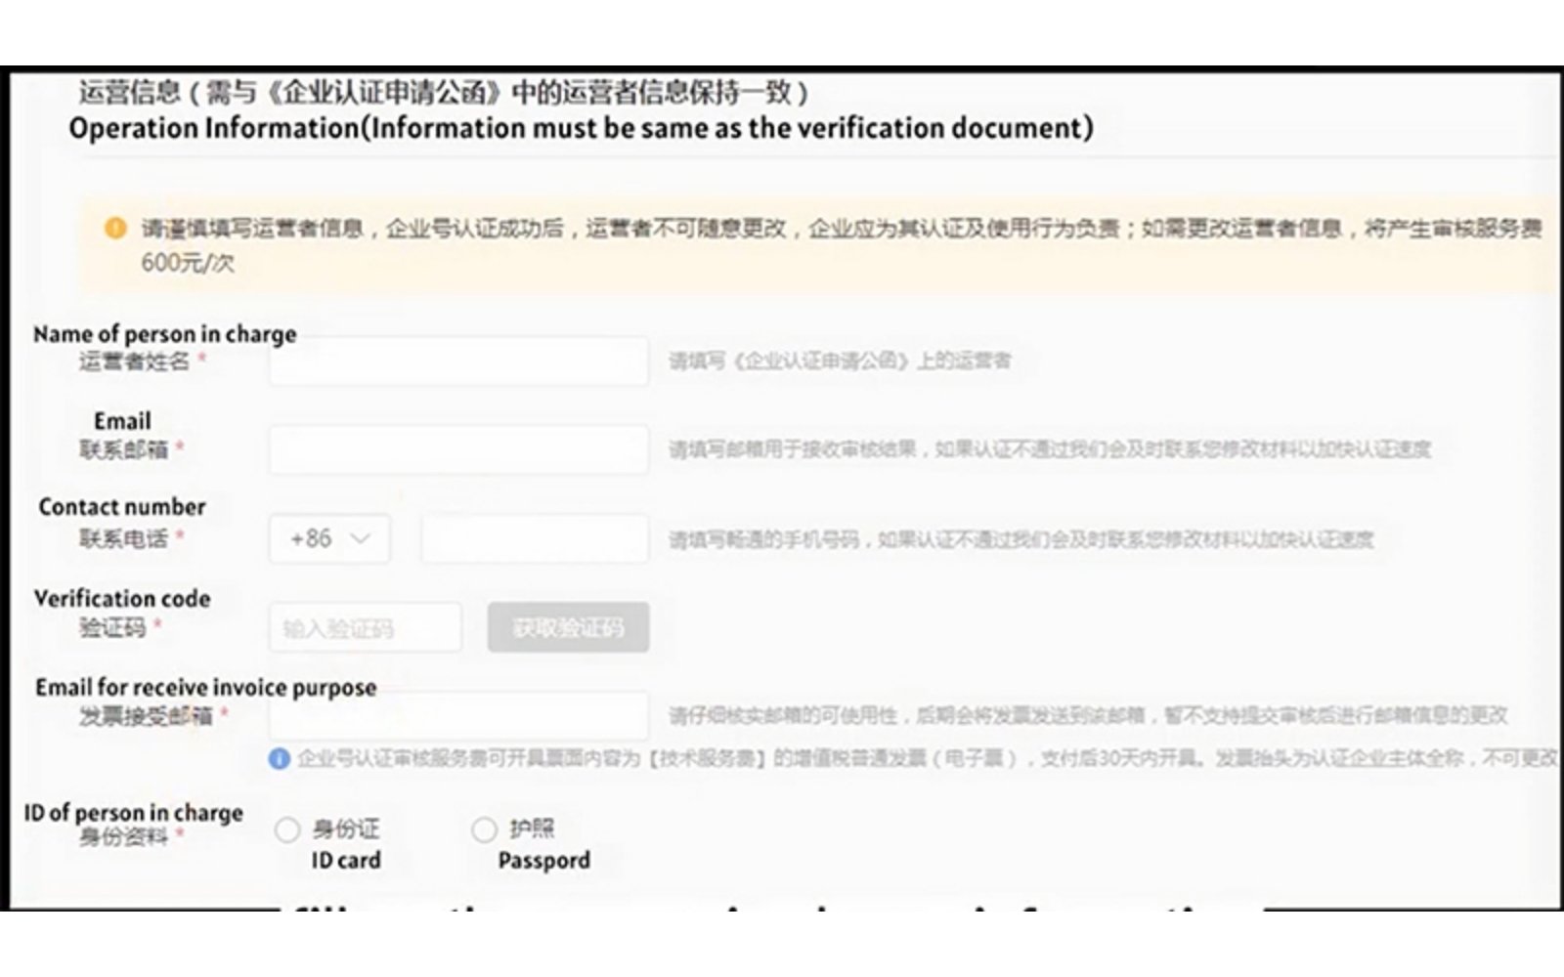
Task: Click the verification code input box
Action: point(366,627)
